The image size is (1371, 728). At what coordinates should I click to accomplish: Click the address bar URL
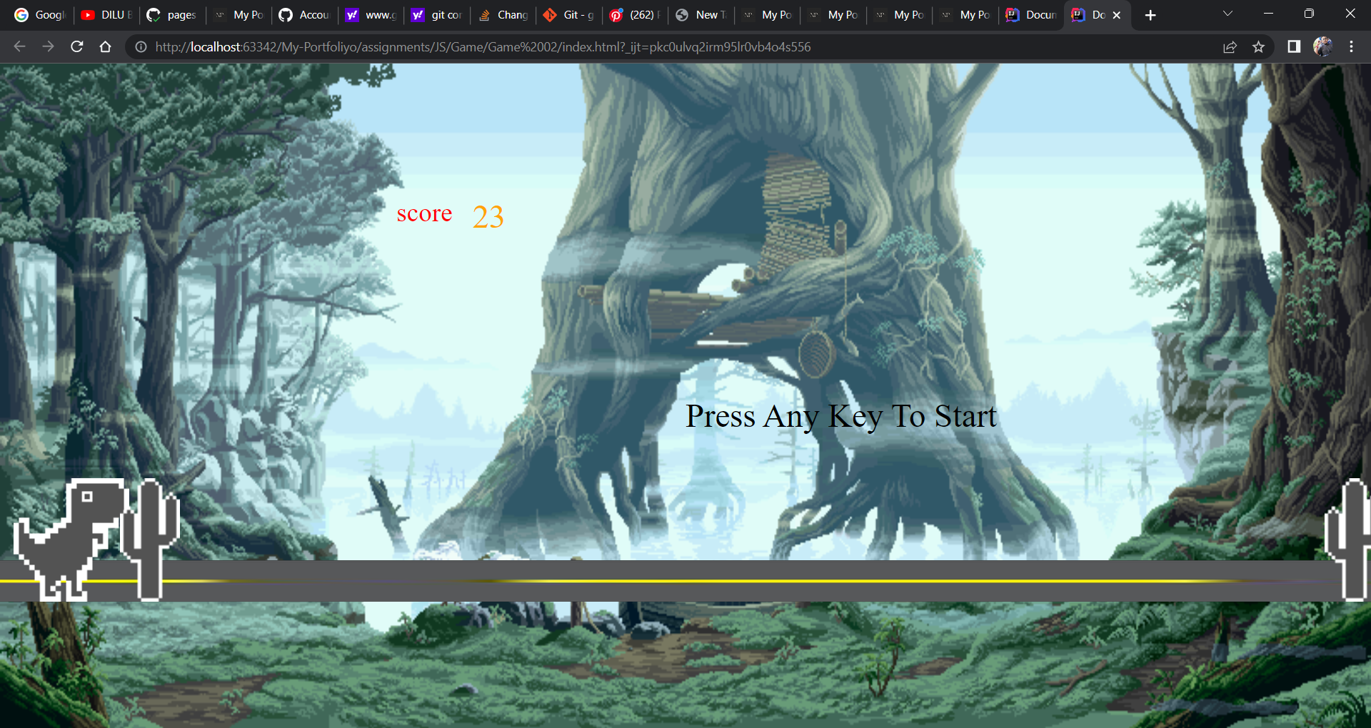click(x=483, y=47)
